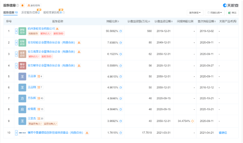The width and height of the screenshot is (243, 143).
Task: Switch to 股权变更历程 tab
Action: pos(52,13)
